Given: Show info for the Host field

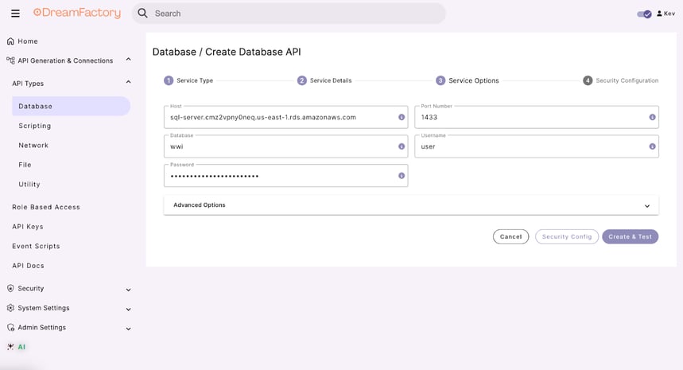Looking at the screenshot, I should click(402, 117).
